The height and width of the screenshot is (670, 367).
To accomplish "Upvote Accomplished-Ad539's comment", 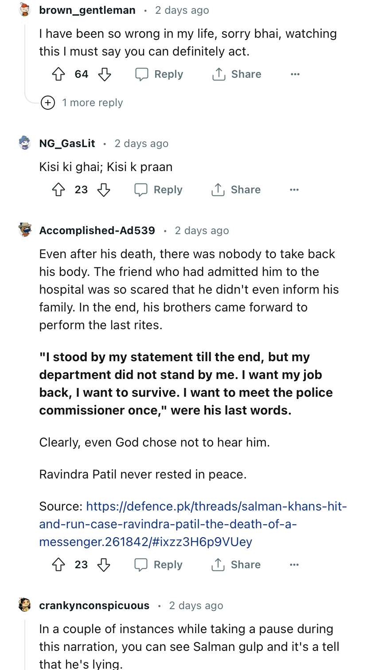I will pyautogui.click(x=59, y=565).
